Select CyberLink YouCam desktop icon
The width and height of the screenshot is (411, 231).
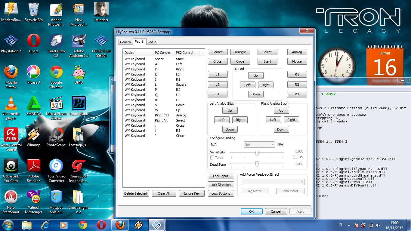point(11,171)
